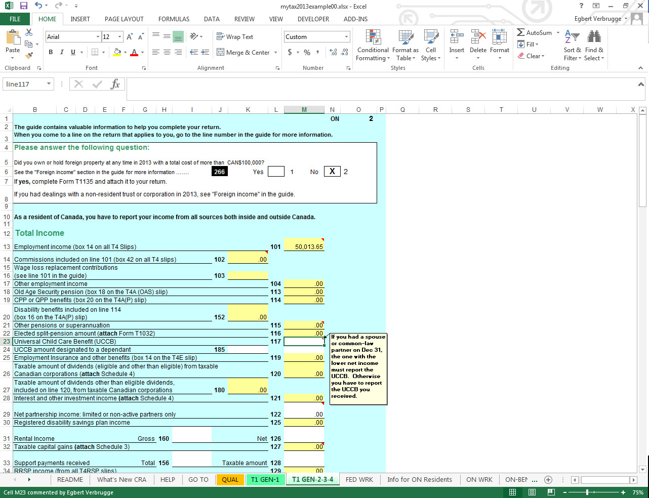The image size is (649, 498).
Task: Open Cell Styles gallery
Action: [x=431, y=46]
